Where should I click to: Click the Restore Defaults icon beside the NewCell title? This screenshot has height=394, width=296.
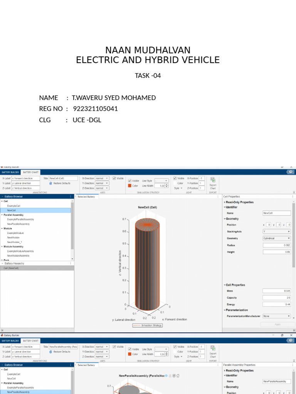point(50,184)
